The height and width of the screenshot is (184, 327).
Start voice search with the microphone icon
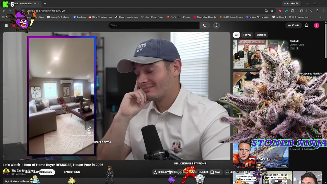(x=216, y=25)
